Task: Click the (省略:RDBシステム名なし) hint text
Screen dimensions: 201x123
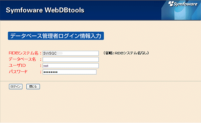Action: (x=126, y=53)
